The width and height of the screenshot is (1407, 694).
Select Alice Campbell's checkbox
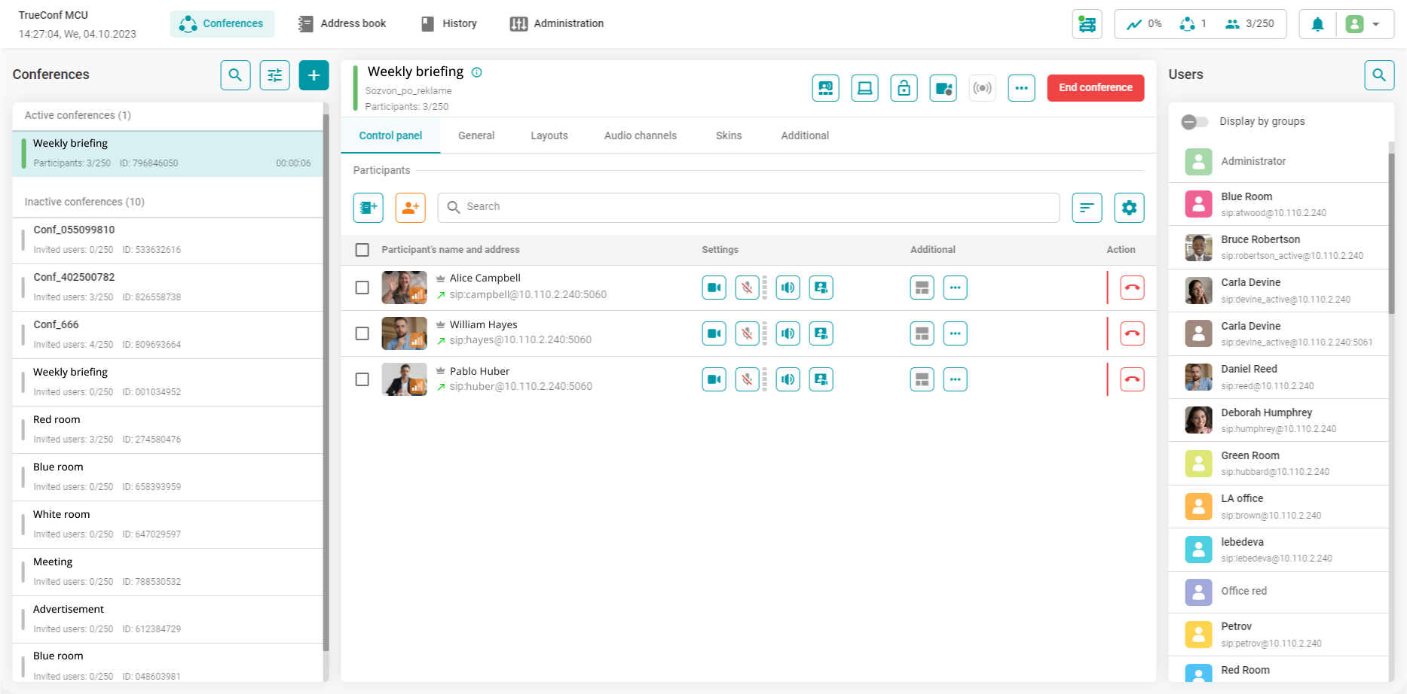tap(362, 288)
